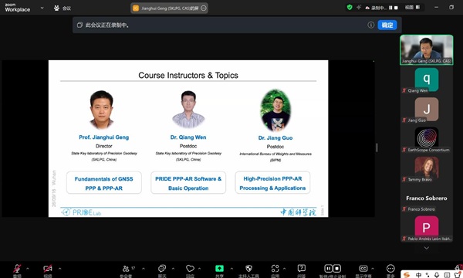Expand the arrow next to Apps
The image size is (463, 278).
(284, 269)
